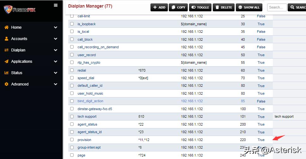Check the call_block row checkbox
Screen dimensions: 306x159
(x=72, y=39)
